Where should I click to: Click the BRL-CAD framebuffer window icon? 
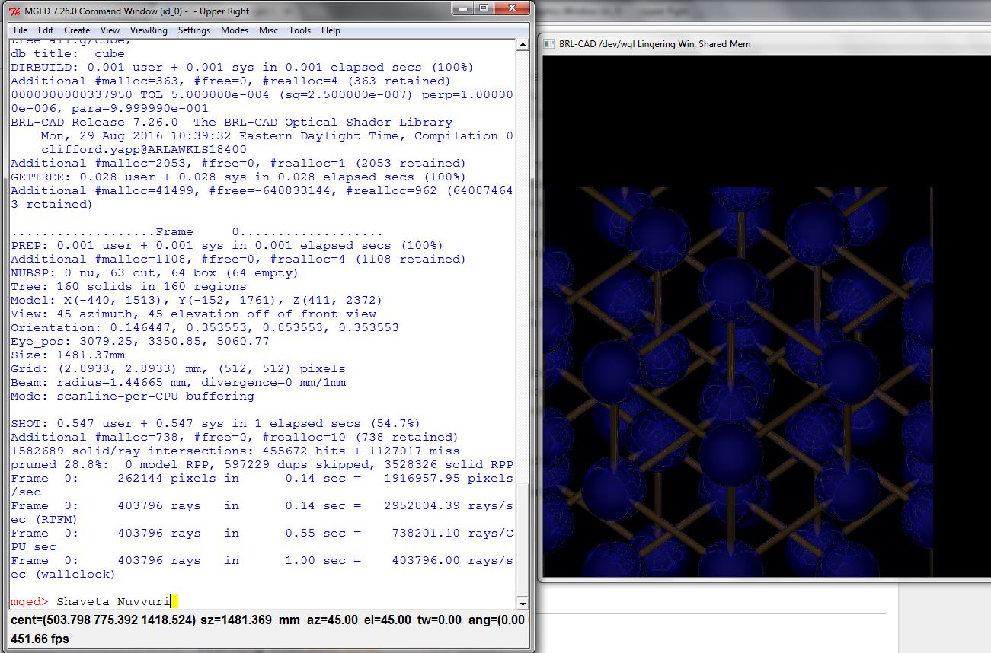(548, 44)
